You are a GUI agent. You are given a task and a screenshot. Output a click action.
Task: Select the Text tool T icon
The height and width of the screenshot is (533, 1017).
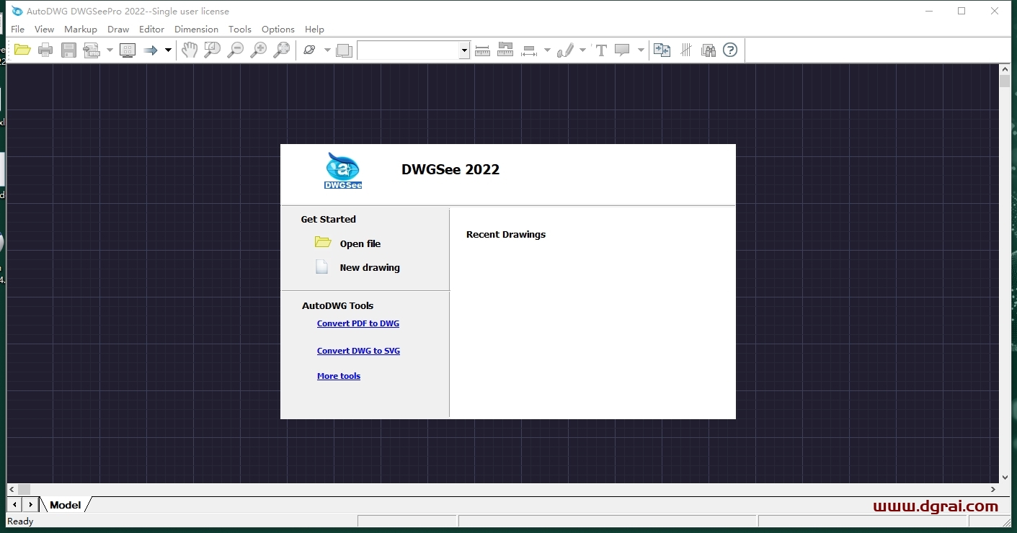(x=601, y=50)
